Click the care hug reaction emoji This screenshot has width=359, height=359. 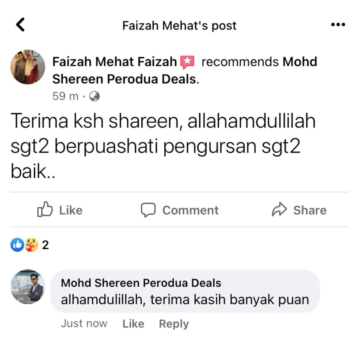click(31, 245)
